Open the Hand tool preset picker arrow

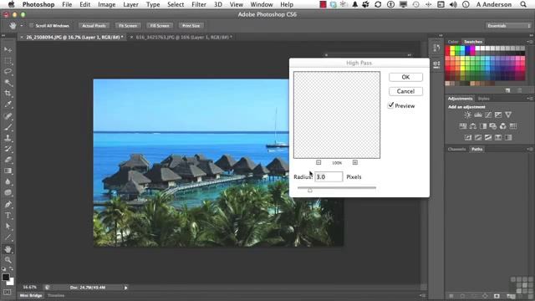pyautogui.click(x=21, y=26)
